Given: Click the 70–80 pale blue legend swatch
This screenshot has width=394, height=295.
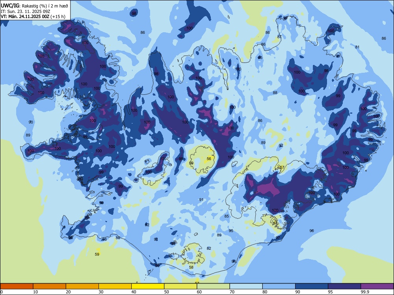Looking at the screenshot, I should (246, 286).
